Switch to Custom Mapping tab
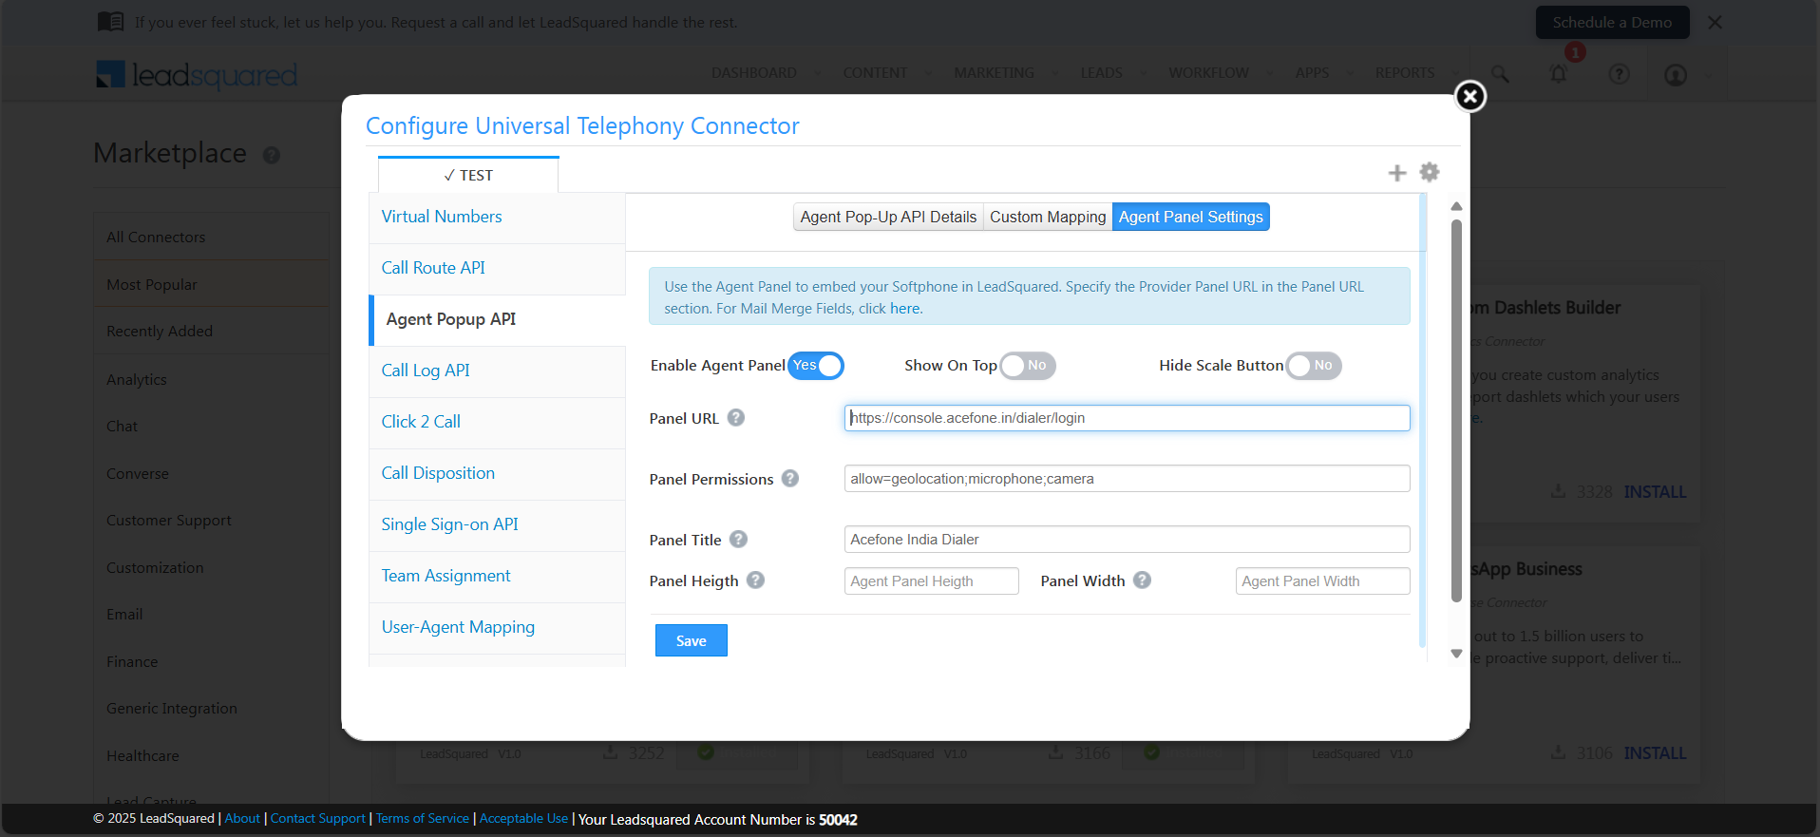Image resolution: width=1820 pixels, height=837 pixels. [1048, 217]
